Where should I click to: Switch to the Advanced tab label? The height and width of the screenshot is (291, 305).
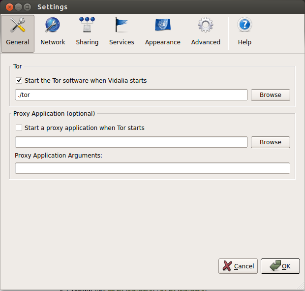(x=206, y=42)
